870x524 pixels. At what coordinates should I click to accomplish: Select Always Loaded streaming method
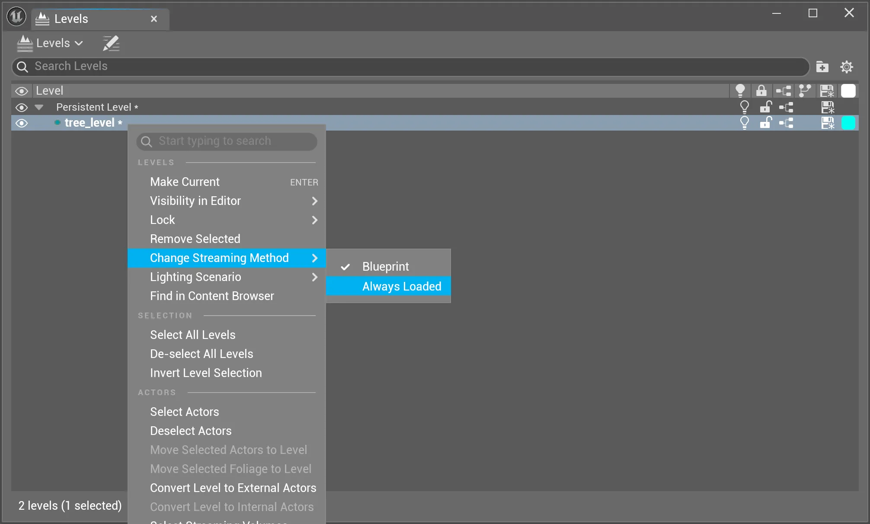(401, 286)
